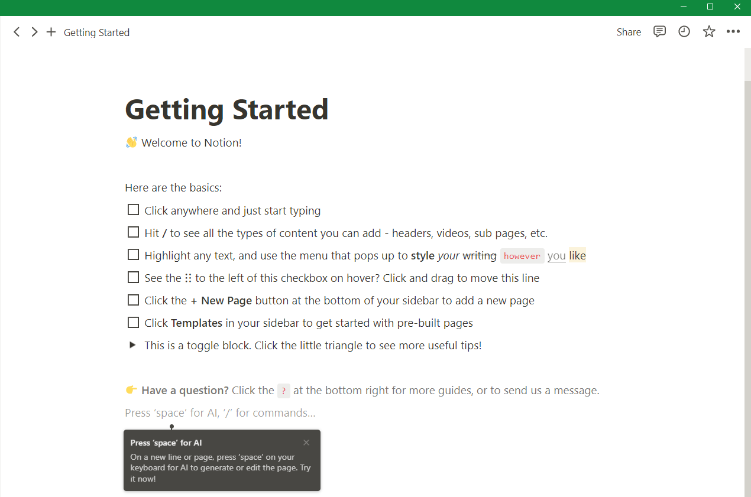The height and width of the screenshot is (497, 751).
Task: Click 'This is a toggle block' text
Action: 313,346
